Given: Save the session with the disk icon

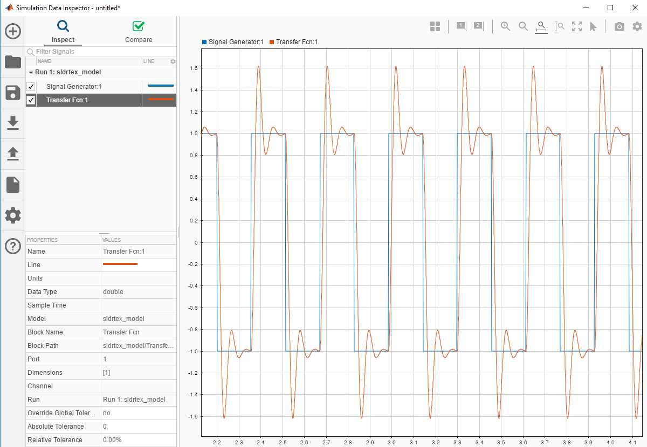Looking at the screenshot, I should [x=13, y=93].
